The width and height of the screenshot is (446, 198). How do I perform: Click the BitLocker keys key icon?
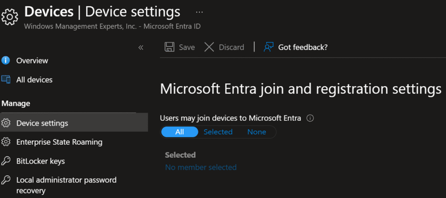pyautogui.click(x=6, y=161)
